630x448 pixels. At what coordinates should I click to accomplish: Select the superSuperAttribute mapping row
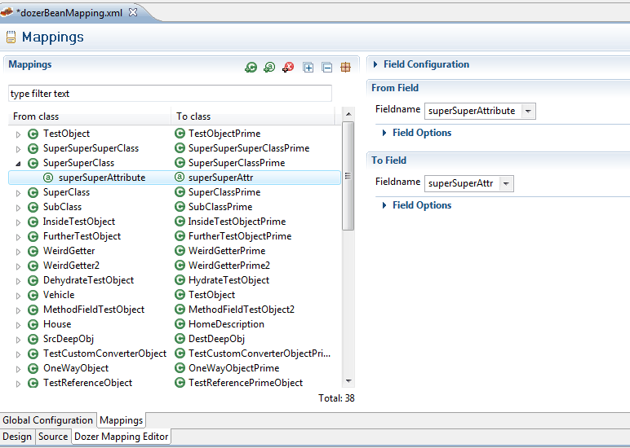coord(175,178)
